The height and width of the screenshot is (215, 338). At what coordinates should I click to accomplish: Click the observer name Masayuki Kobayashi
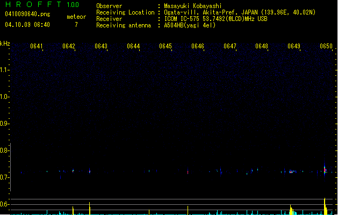click(x=193, y=6)
